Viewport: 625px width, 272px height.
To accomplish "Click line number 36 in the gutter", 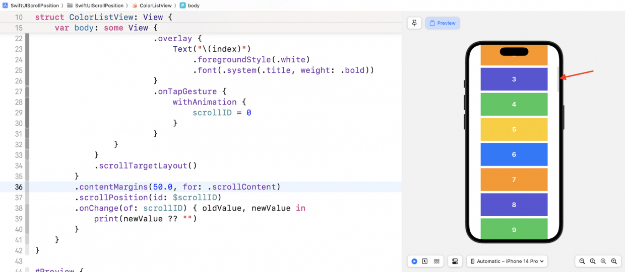I will 19,187.
